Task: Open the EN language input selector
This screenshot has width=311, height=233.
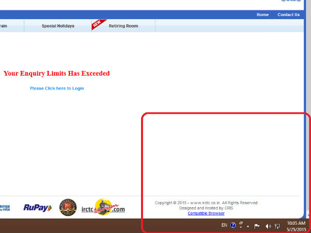Action: (x=224, y=225)
